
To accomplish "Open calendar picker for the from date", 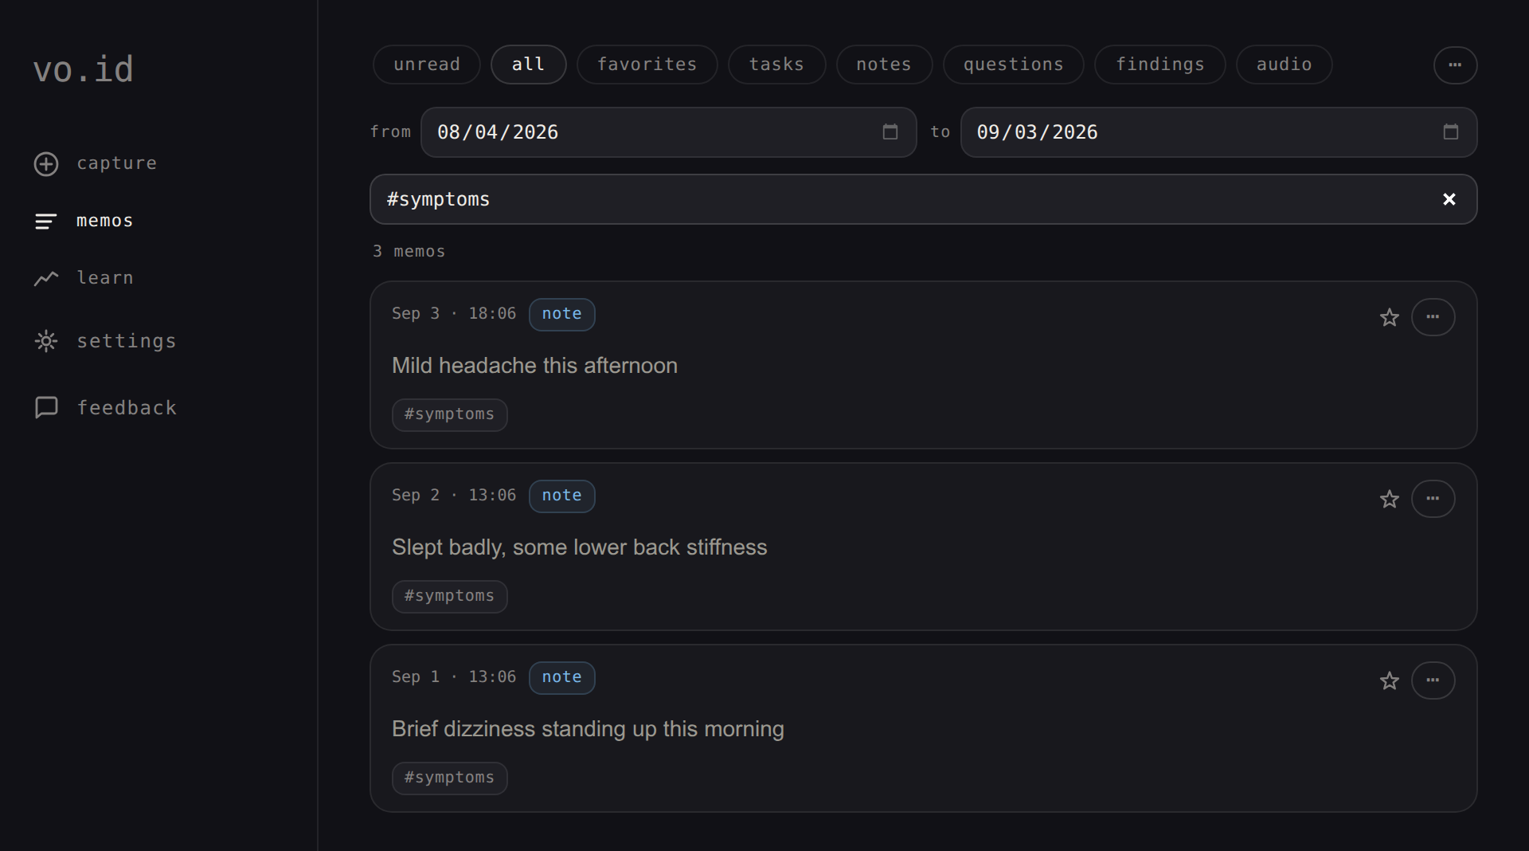I will click(890, 132).
